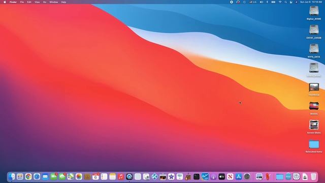325x183 pixels.
Task: Click the volume icon in menu bar
Action: pyautogui.click(x=262, y=2)
